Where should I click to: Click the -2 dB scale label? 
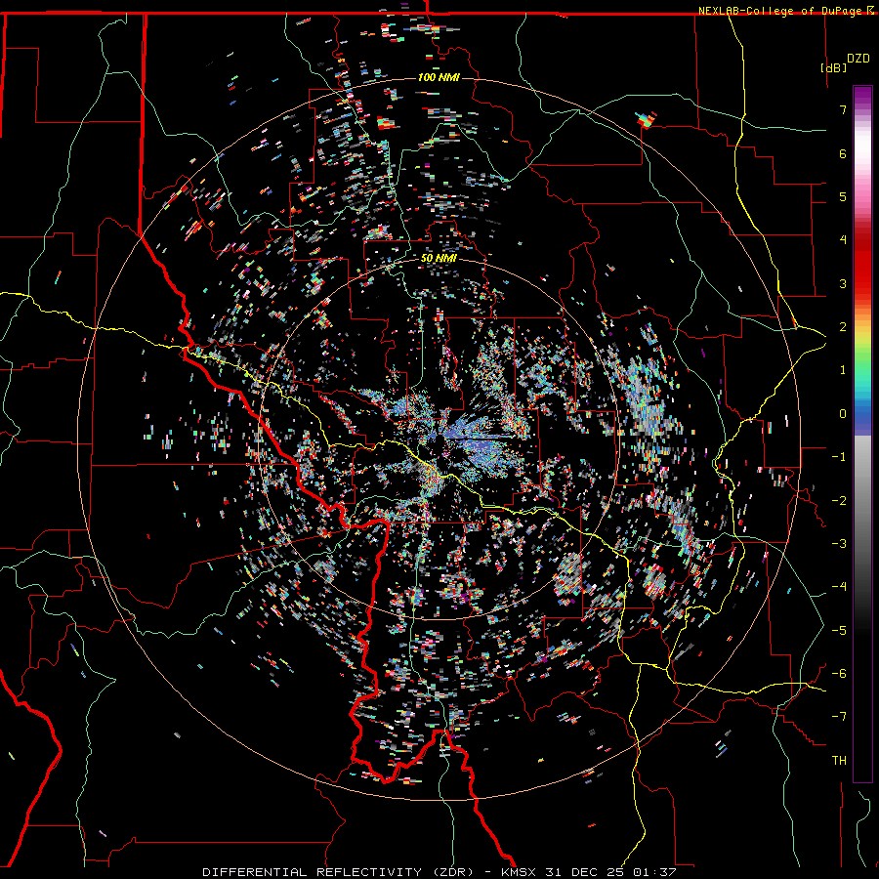[839, 500]
